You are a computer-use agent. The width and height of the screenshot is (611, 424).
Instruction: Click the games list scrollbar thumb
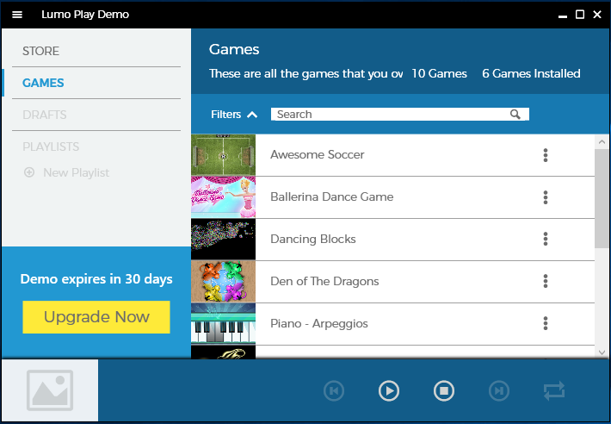(602, 198)
